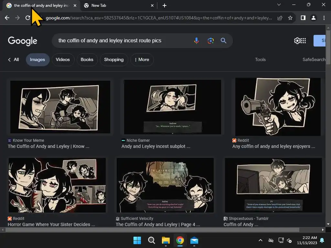Open Google quick settings gear
The width and height of the screenshot is (331, 248).
(297, 41)
